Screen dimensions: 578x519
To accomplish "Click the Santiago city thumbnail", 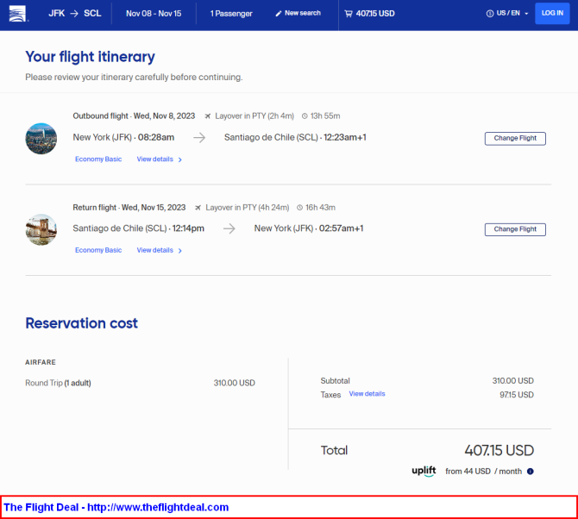I will [x=41, y=139].
